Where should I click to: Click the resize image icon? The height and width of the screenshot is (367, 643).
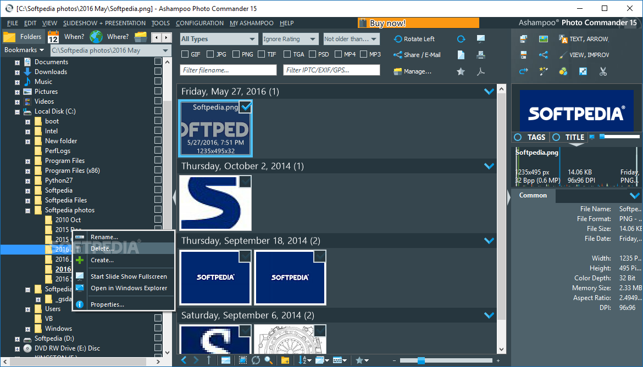point(583,72)
